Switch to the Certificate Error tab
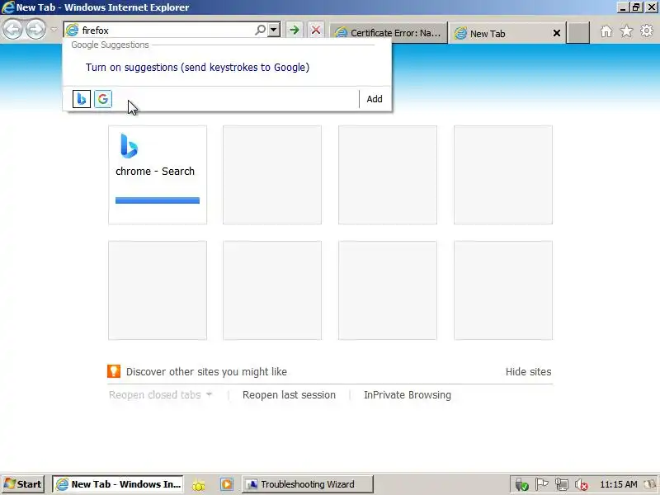The image size is (660, 495). tap(389, 33)
